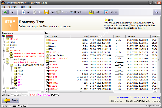Expand the System Backups tree node

[x=4, y=59]
